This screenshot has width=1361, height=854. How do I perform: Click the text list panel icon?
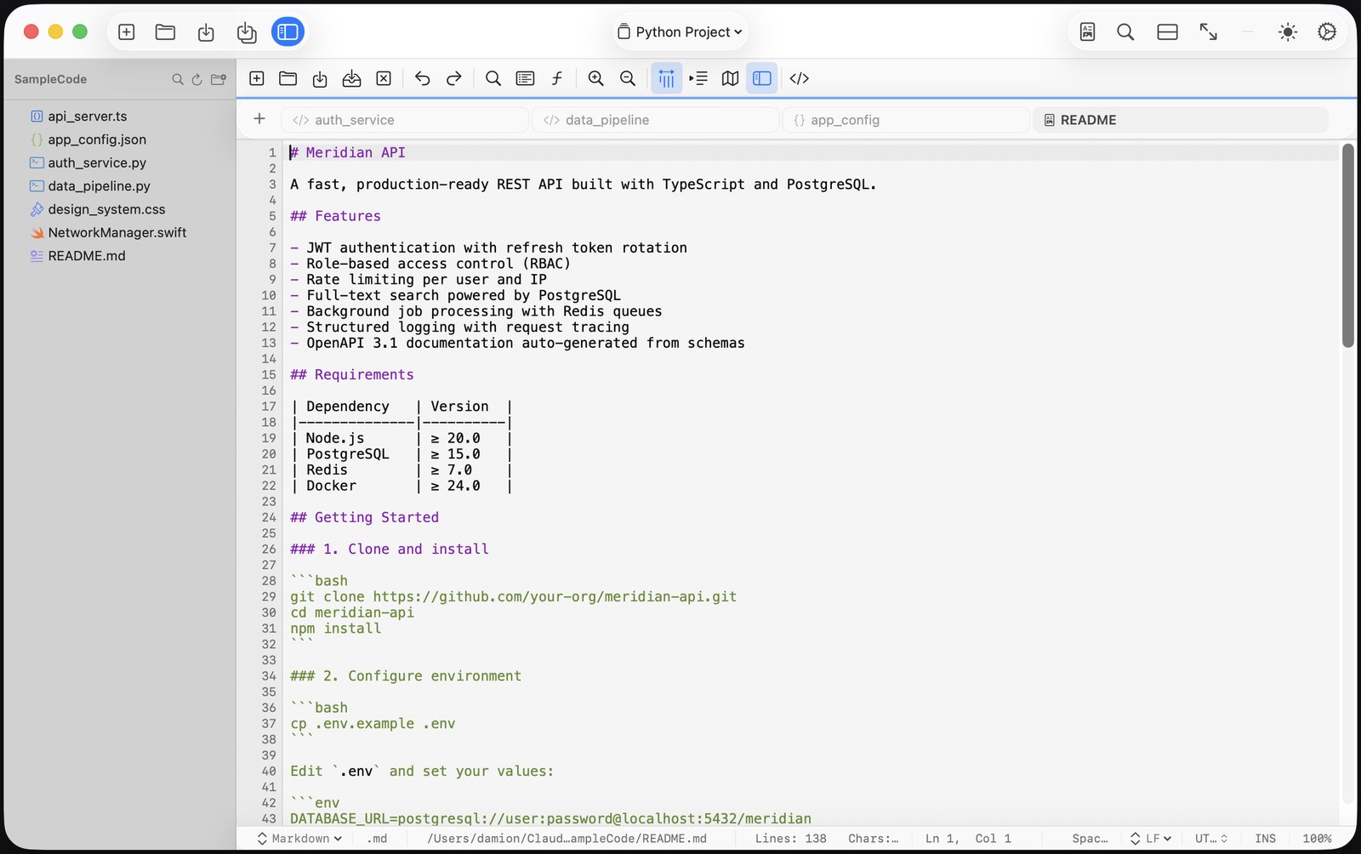525,78
